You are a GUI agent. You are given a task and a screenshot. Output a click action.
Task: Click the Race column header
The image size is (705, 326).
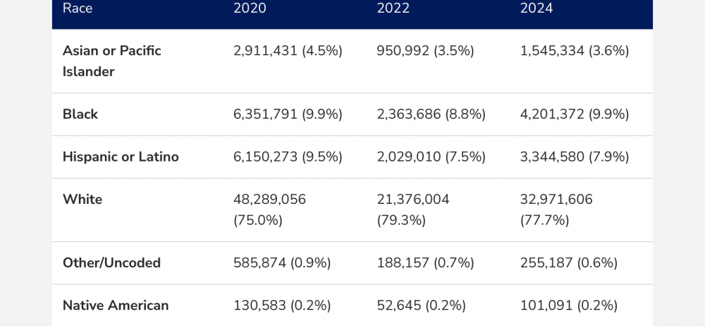(x=78, y=8)
